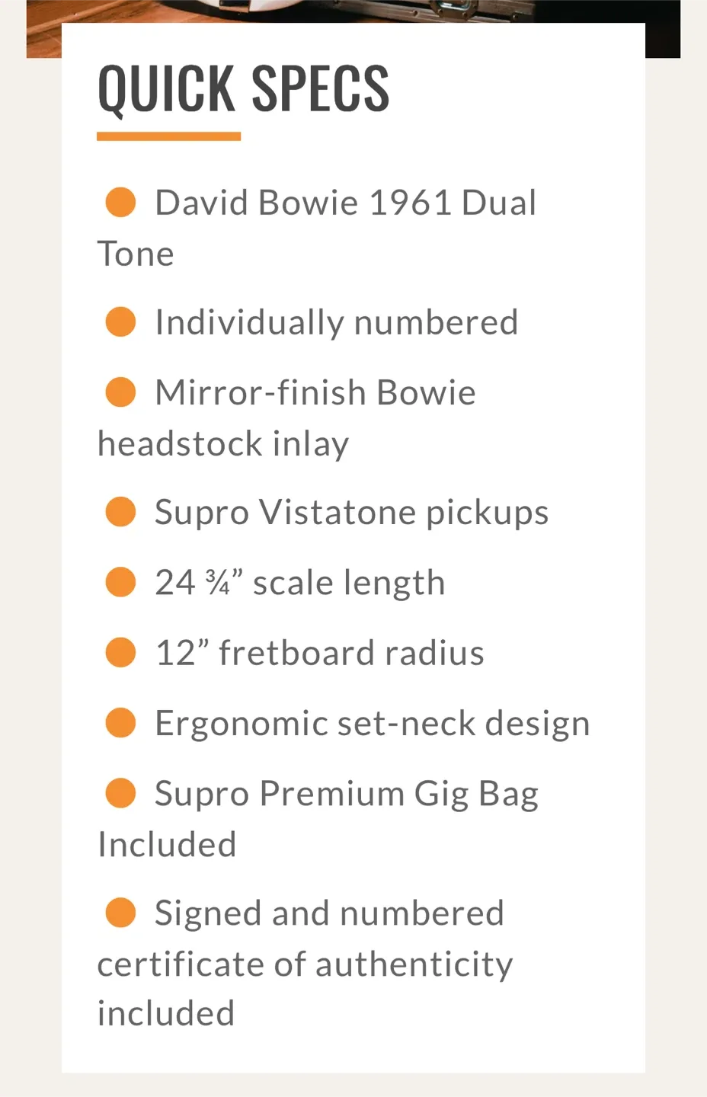
Task: Tap the guitar photo above the specs card
Action: click(353, 11)
